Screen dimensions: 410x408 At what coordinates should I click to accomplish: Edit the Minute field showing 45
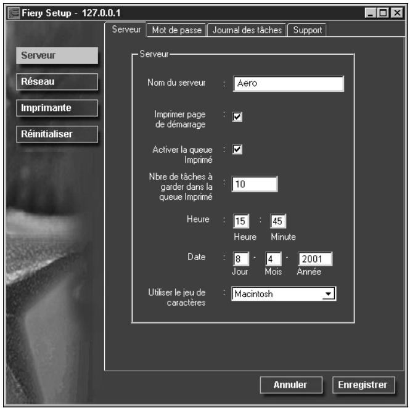[x=278, y=221]
